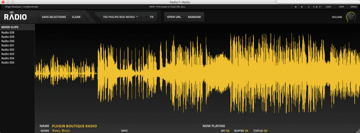Click the next preset arrow
Image resolution: width=360 pixels, height=133 pixels.
tap(302, 7)
